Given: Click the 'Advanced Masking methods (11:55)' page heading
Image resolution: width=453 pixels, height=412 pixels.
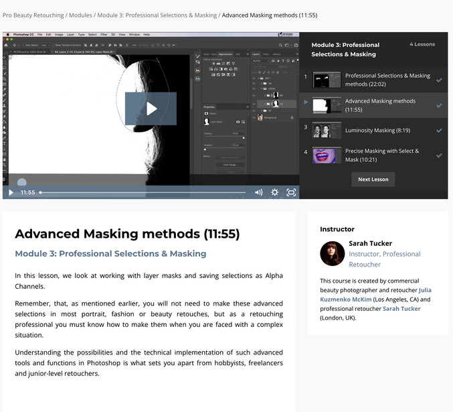Looking at the screenshot, I should click(127, 234).
